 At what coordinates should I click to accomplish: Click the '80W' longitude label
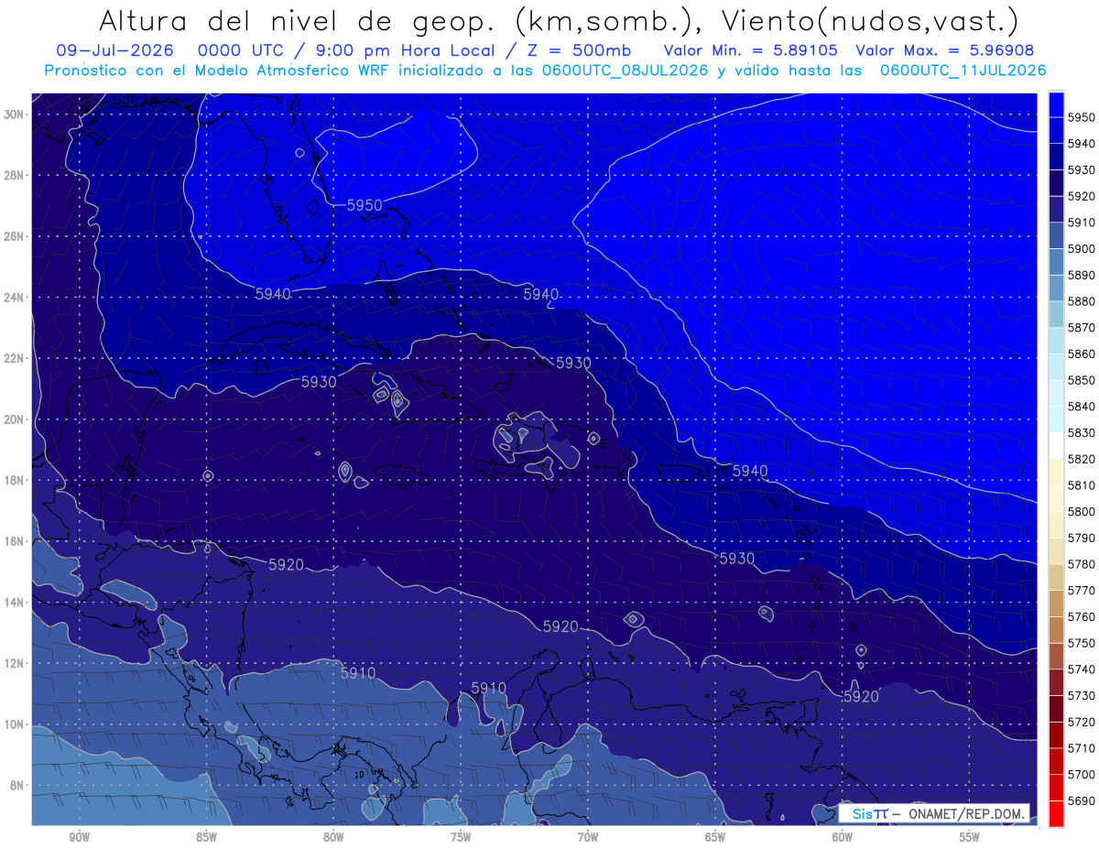point(333,837)
